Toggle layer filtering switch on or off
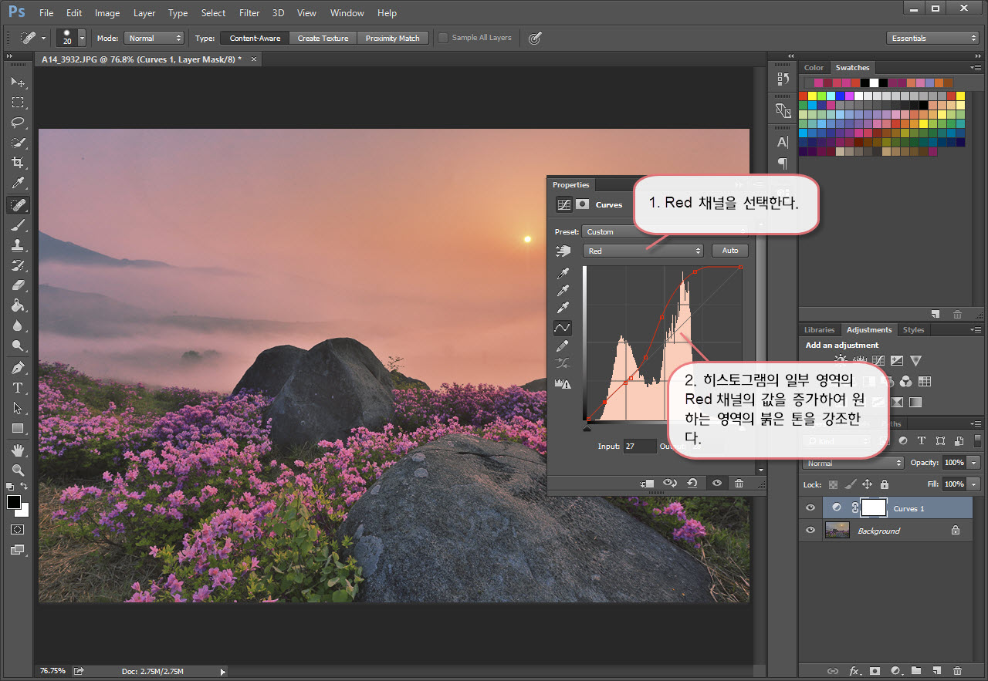This screenshot has height=681, width=988. 978,441
